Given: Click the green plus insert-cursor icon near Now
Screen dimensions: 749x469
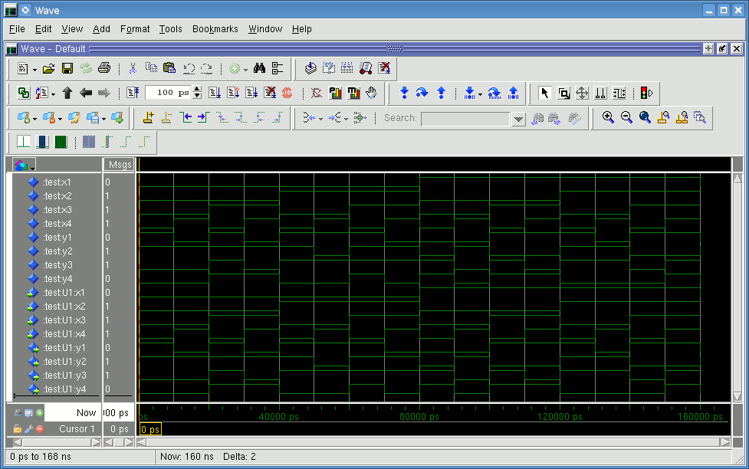Looking at the screenshot, I should [x=40, y=413].
